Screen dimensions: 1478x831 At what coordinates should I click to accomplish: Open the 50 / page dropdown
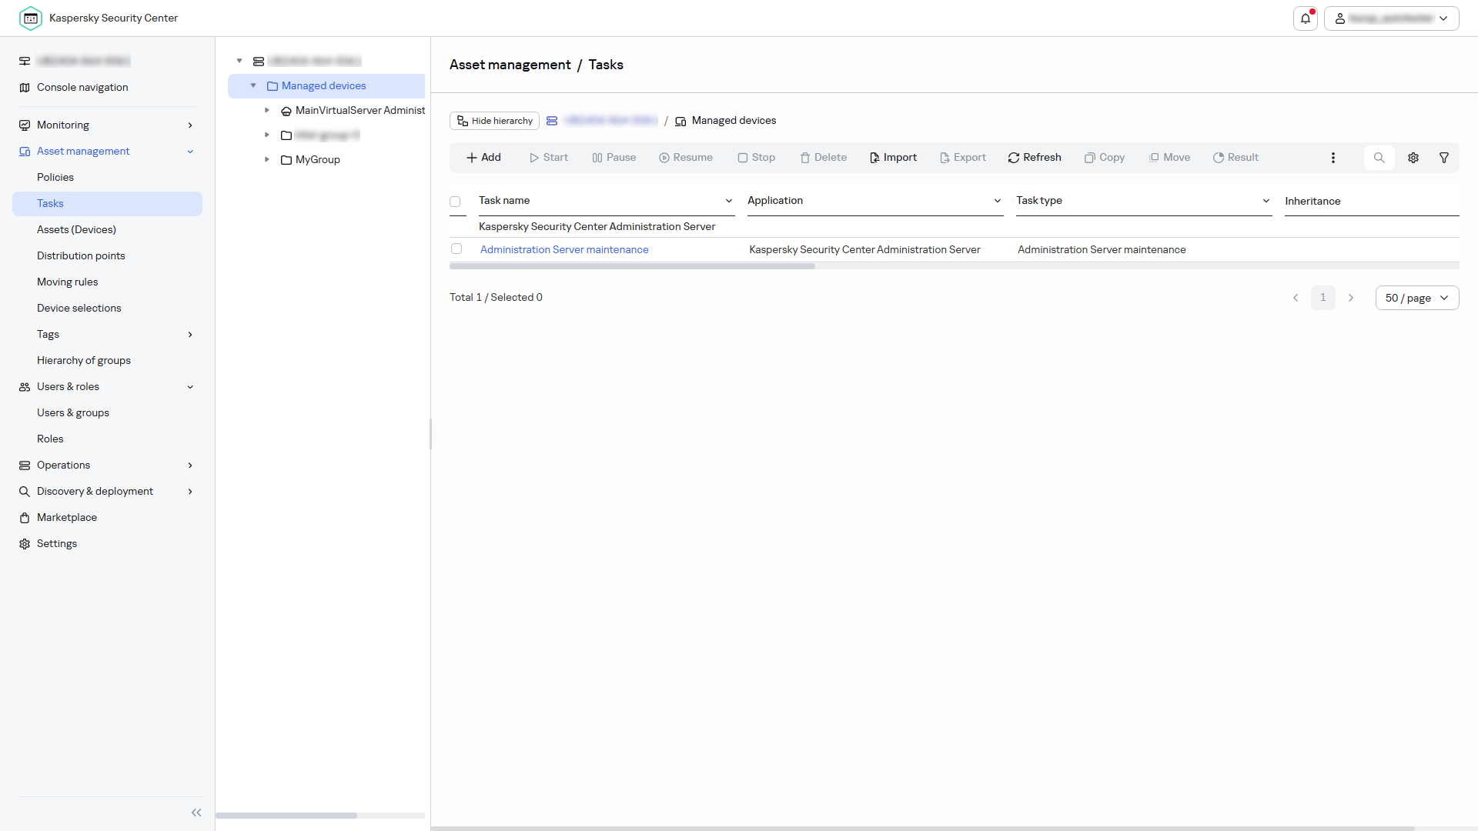1417,299
